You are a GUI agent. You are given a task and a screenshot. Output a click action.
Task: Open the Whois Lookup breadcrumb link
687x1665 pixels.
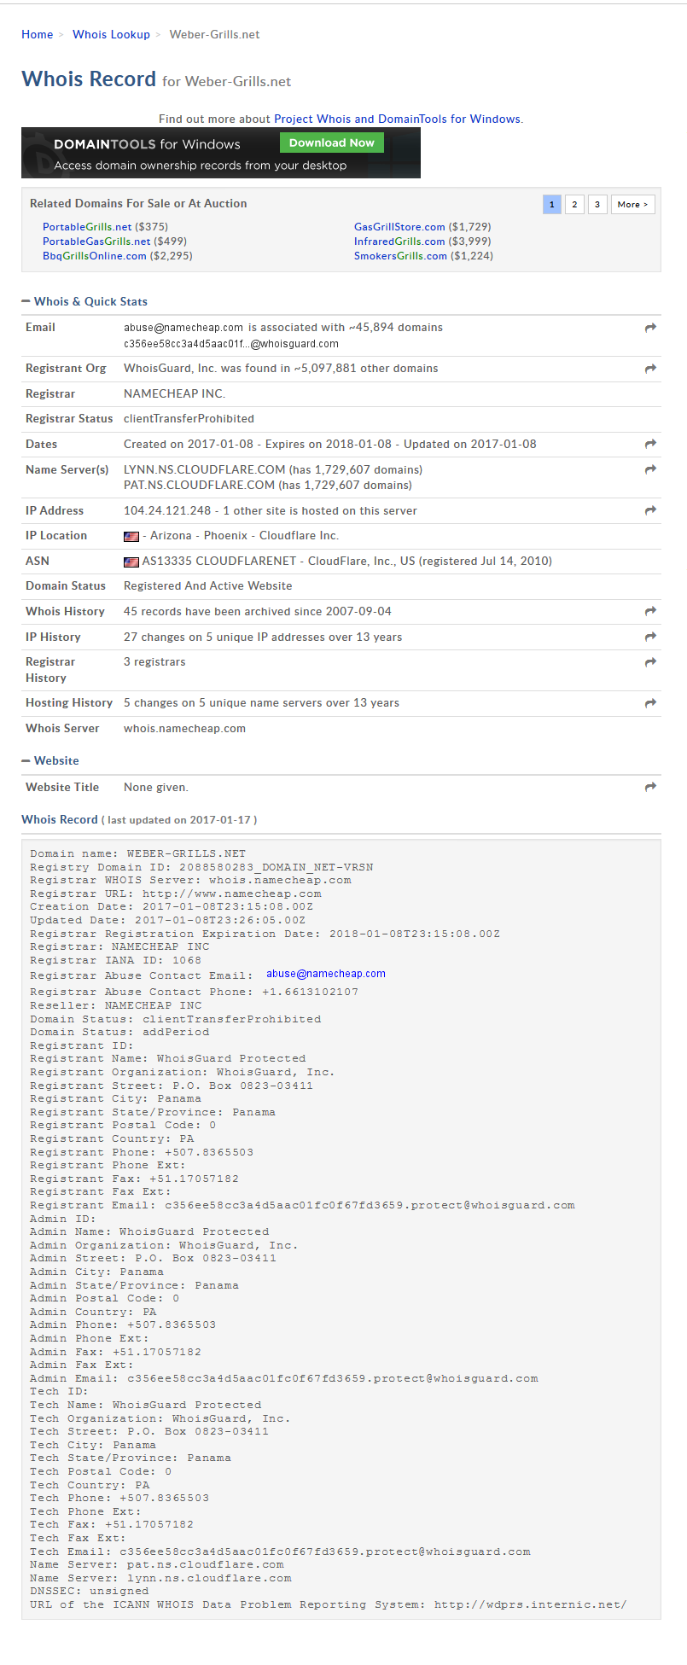[111, 35]
